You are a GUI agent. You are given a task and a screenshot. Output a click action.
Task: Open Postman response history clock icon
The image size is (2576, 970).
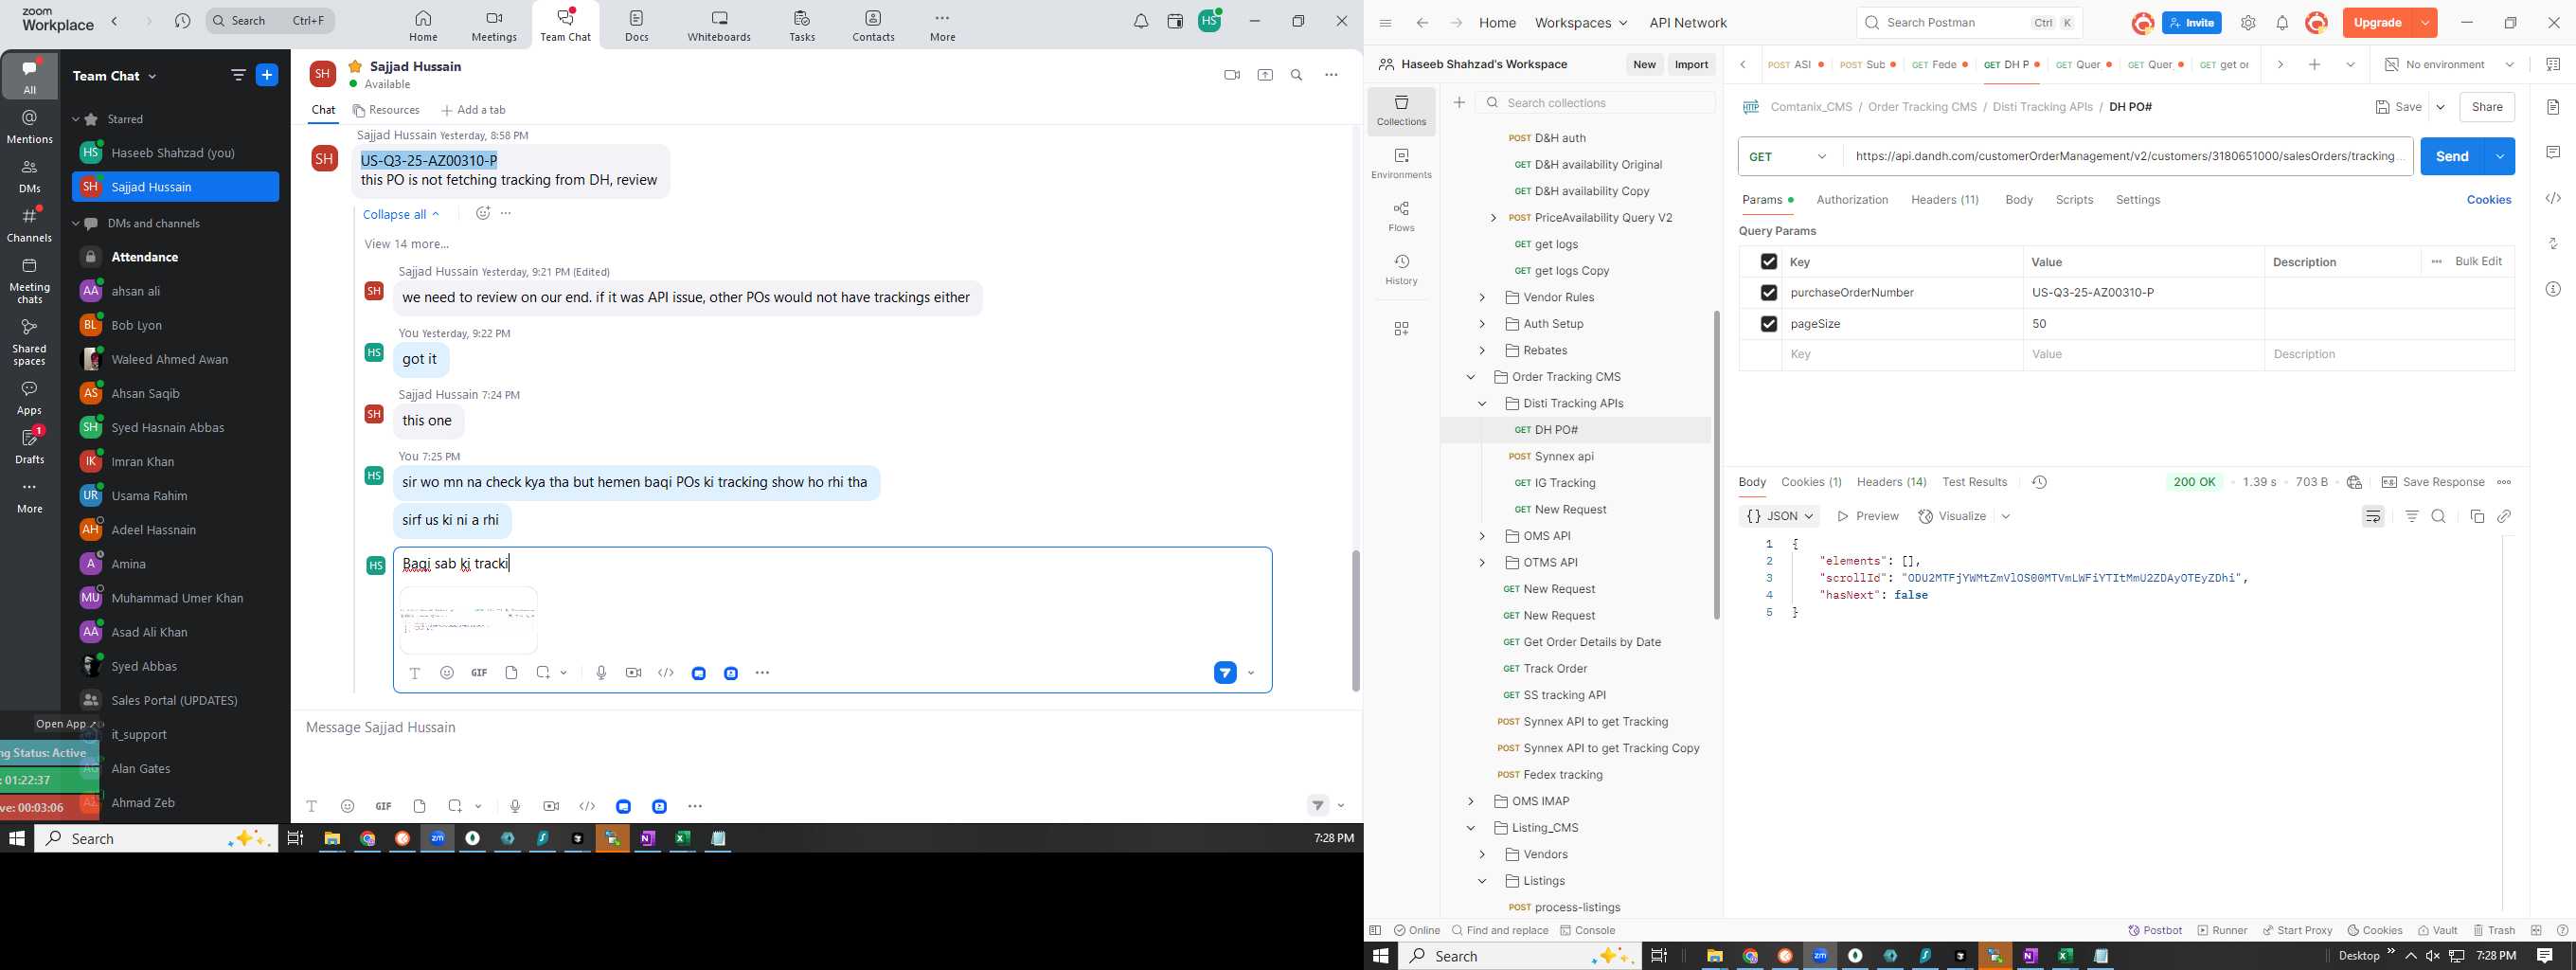tap(2039, 482)
